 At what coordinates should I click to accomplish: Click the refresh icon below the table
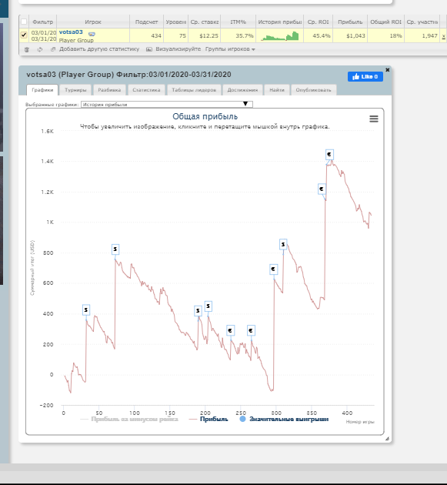40,49
